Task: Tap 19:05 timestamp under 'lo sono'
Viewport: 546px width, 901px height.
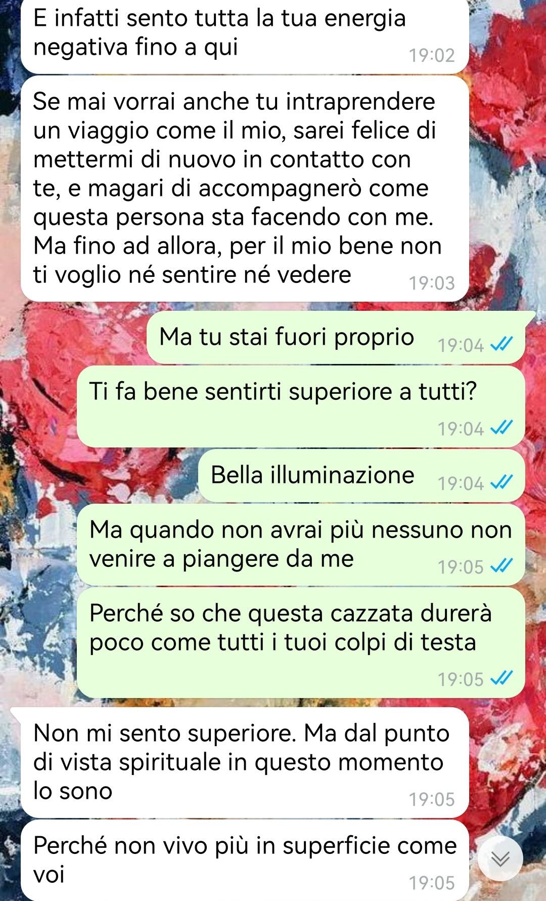Action: (x=432, y=799)
